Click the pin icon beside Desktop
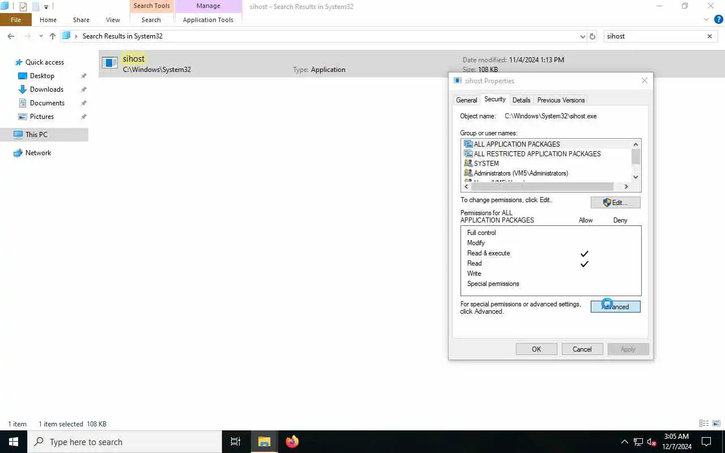 [x=84, y=76]
